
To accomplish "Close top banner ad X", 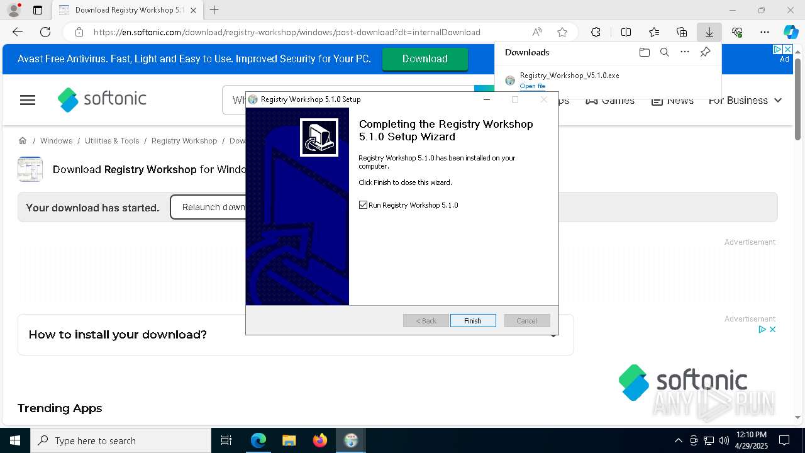I will tap(787, 49).
